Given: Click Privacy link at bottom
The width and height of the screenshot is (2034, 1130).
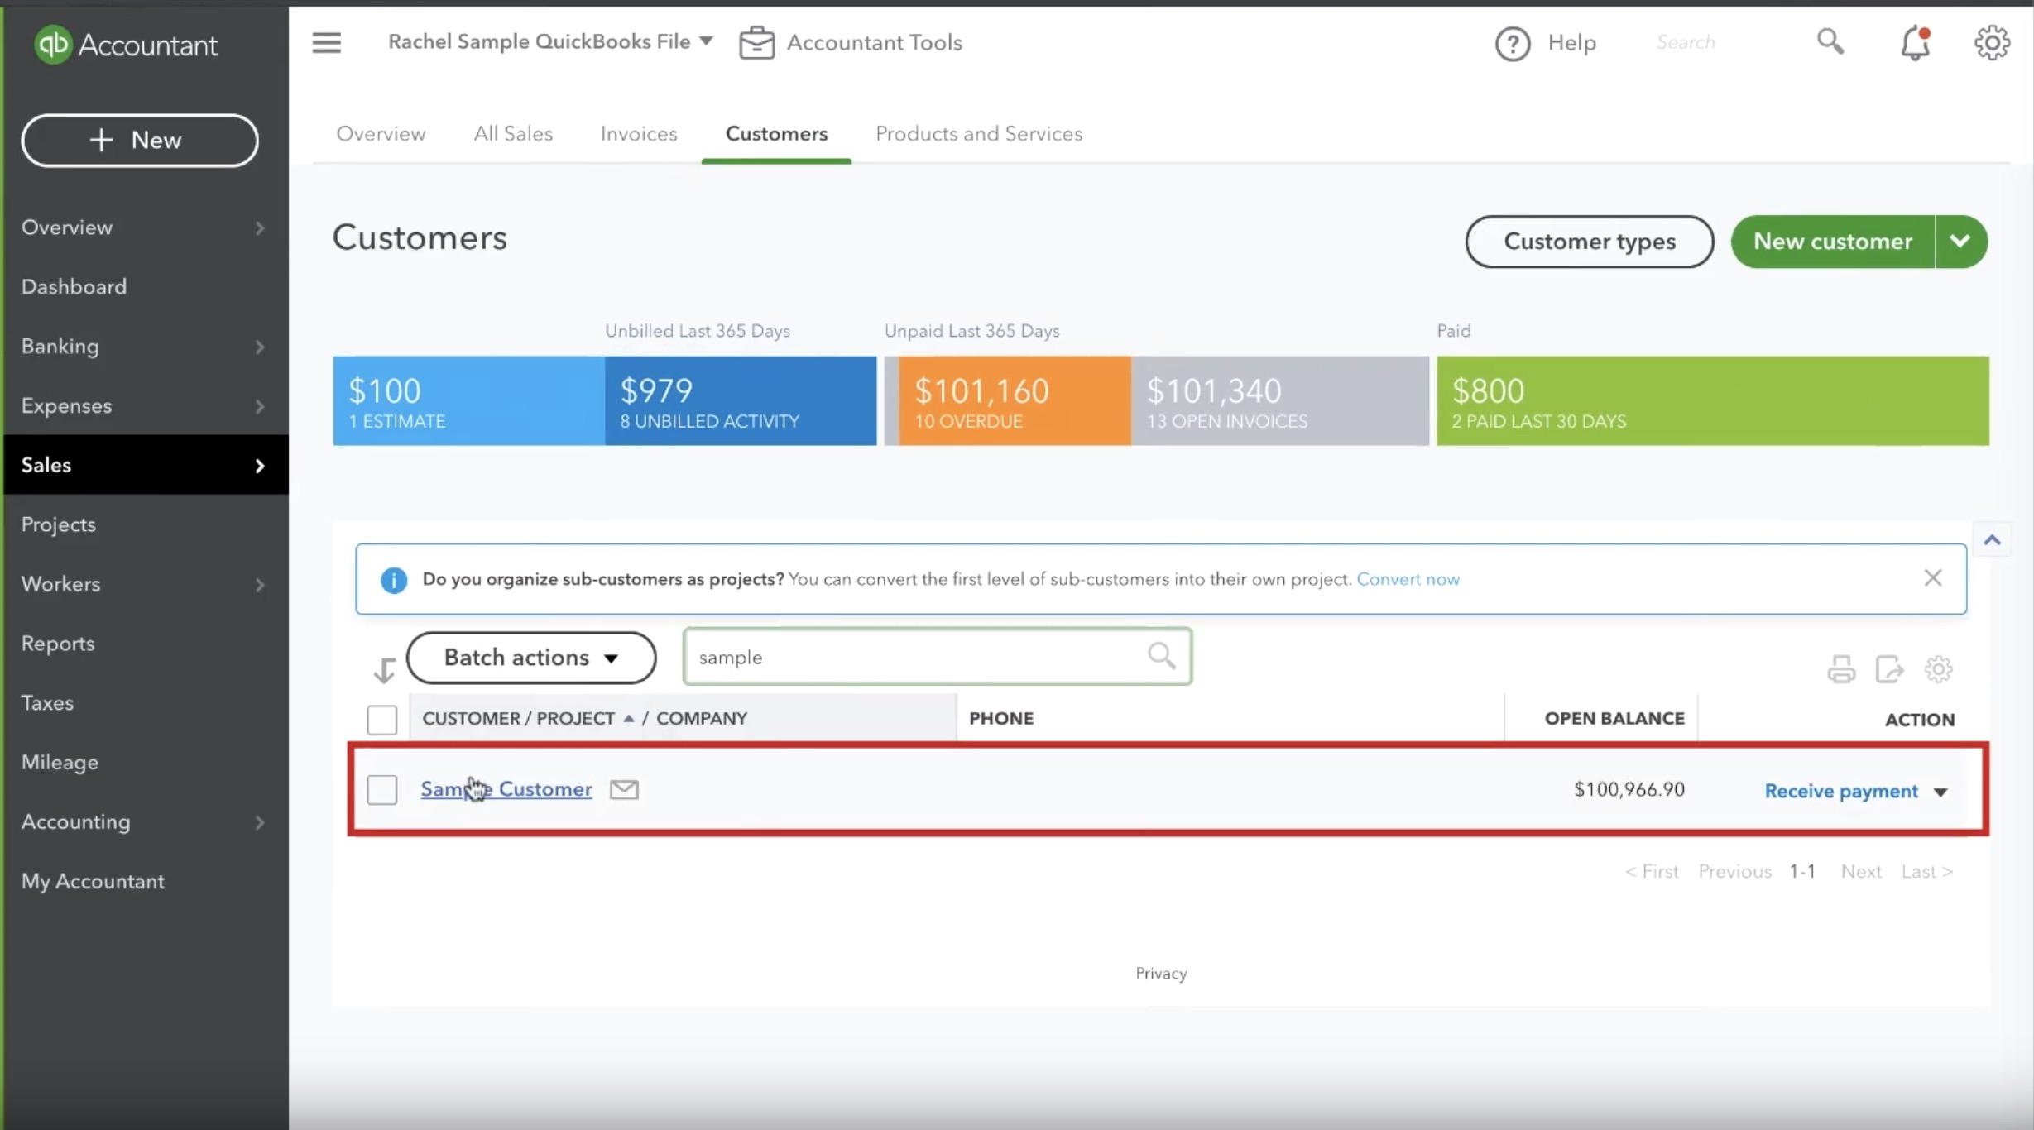Looking at the screenshot, I should pos(1161,974).
